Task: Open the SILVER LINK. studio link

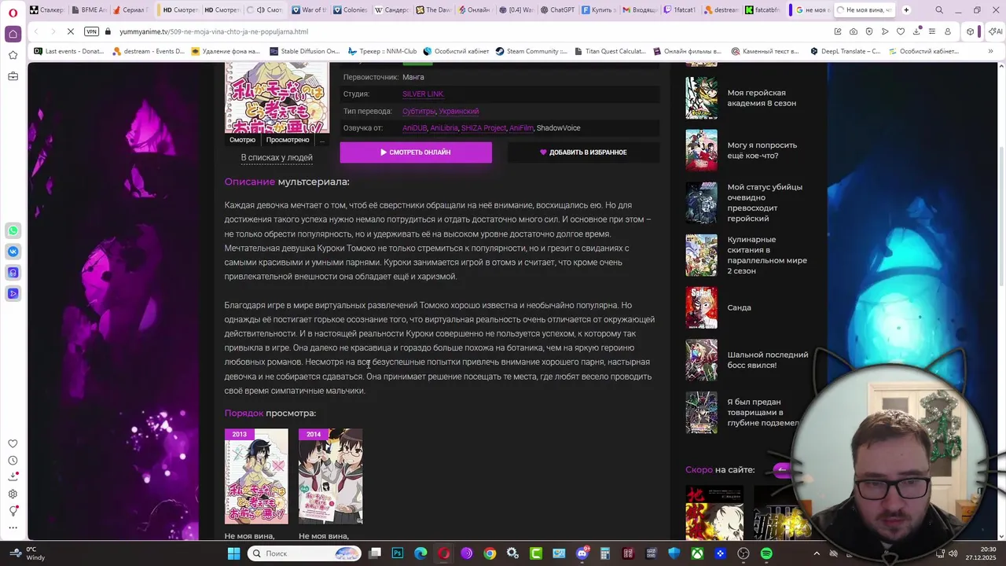Action: click(x=423, y=94)
